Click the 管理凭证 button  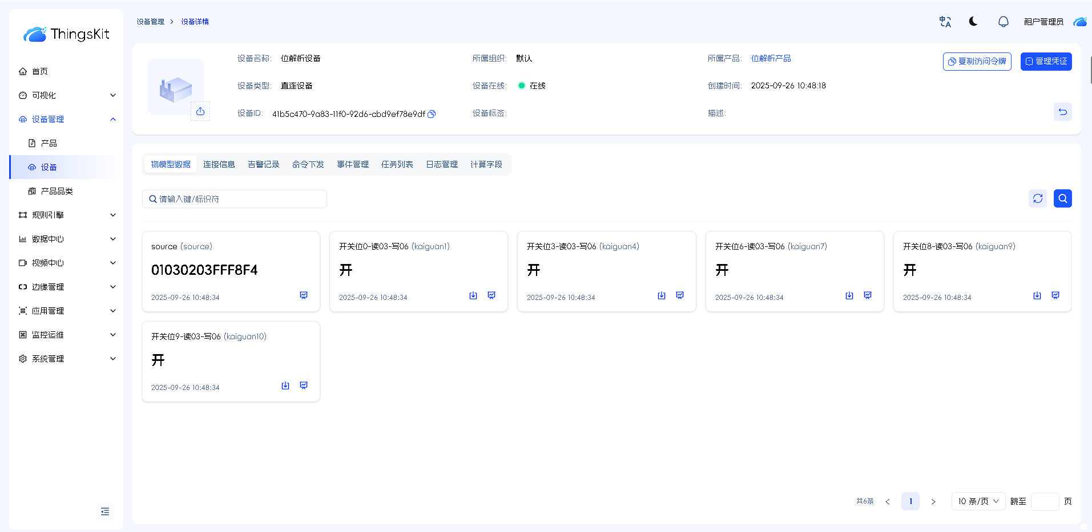pos(1046,62)
